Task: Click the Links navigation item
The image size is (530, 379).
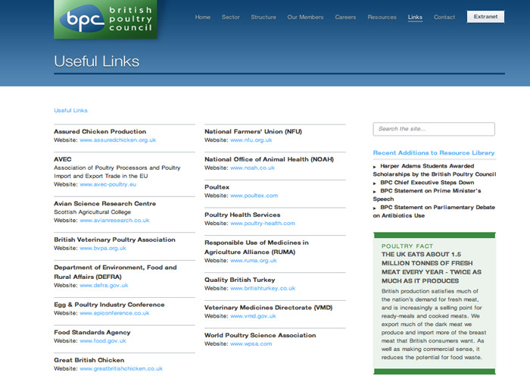Action: (415, 17)
